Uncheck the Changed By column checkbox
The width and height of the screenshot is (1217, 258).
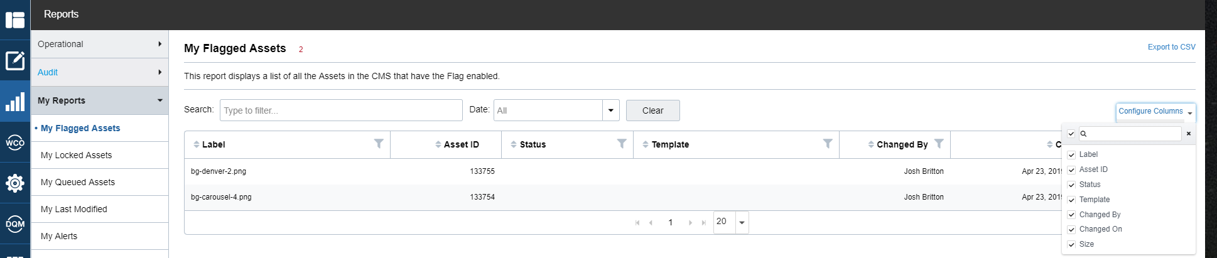pyautogui.click(x=1071, y=215)
